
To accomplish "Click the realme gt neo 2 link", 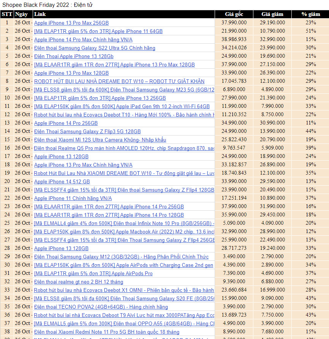I will [x=79, y=282].
